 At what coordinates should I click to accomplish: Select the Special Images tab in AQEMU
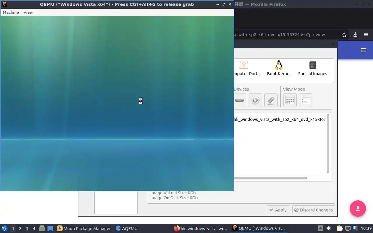pos(312,68)
